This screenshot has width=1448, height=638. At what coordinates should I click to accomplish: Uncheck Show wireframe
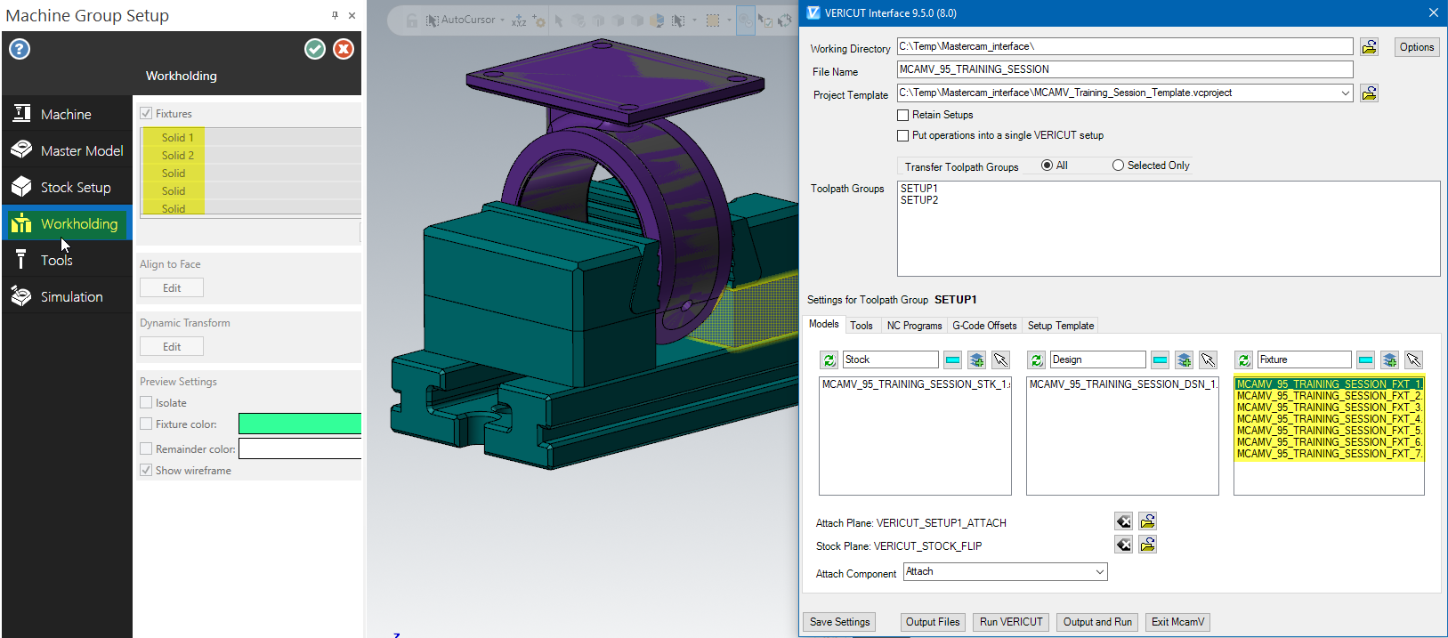(x=146, y=470)
